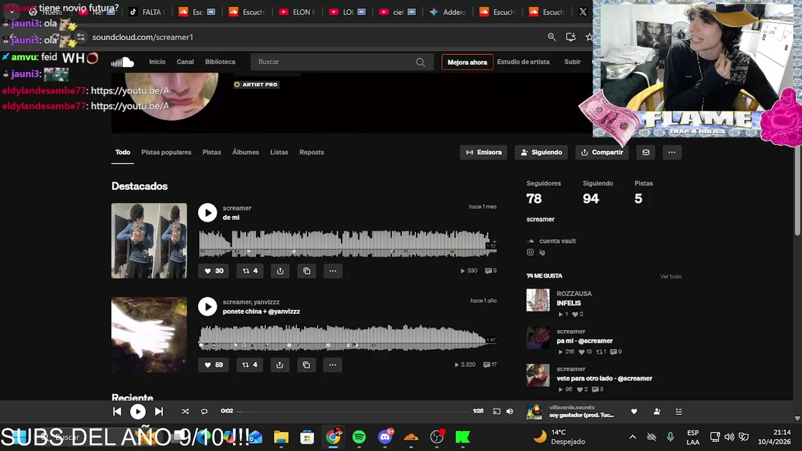Open the Inicio nav item

(157, 62)
